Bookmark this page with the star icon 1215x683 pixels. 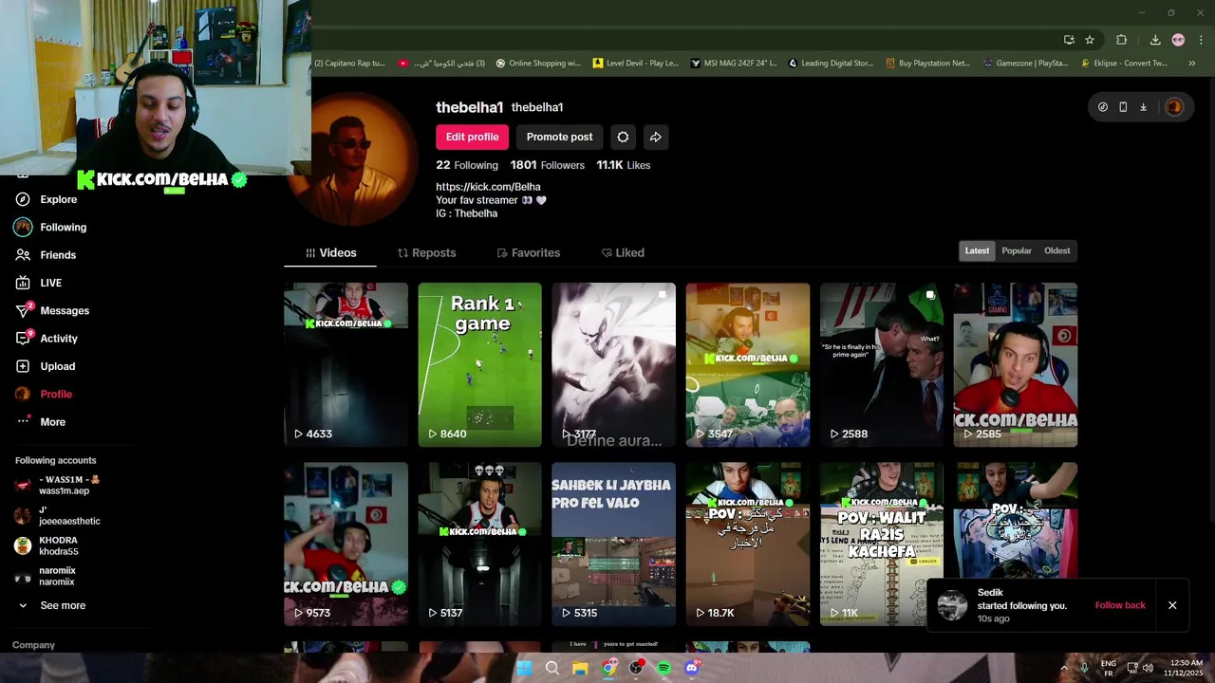tap(1090, 40)
